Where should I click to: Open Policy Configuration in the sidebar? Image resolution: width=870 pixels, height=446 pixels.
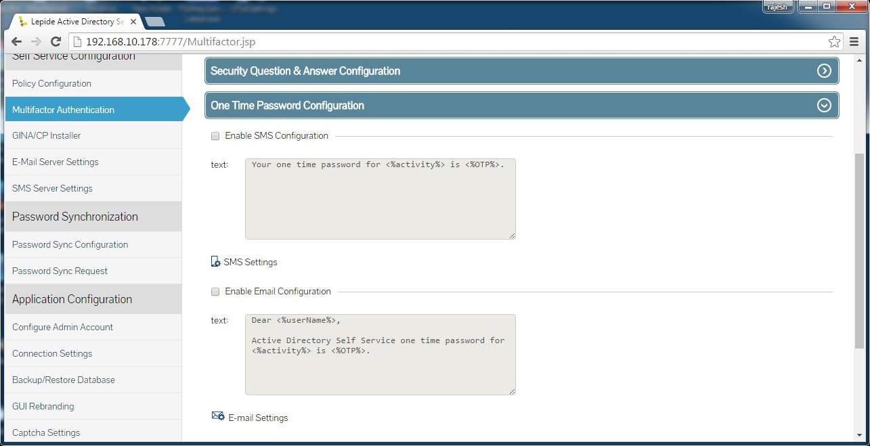(51, 83)
